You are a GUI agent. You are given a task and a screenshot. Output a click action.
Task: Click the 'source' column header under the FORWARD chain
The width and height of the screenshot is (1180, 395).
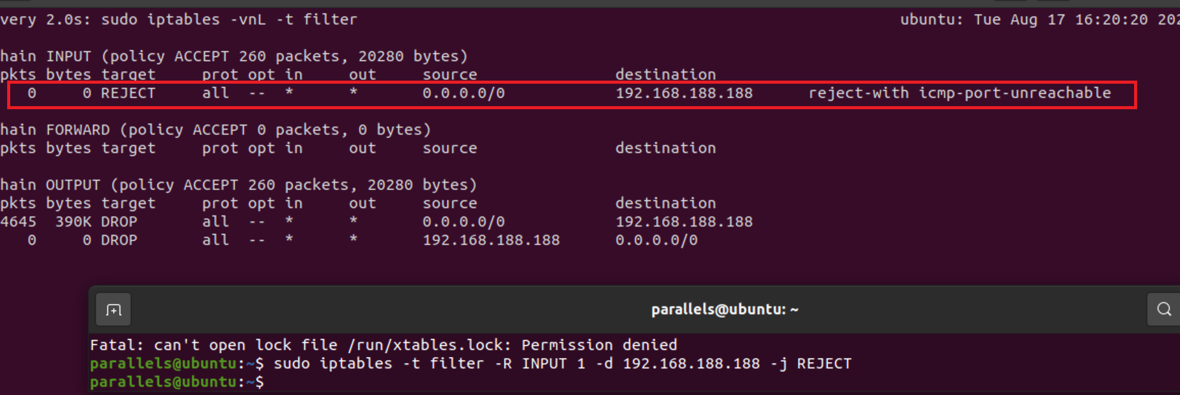coord(450,148)
